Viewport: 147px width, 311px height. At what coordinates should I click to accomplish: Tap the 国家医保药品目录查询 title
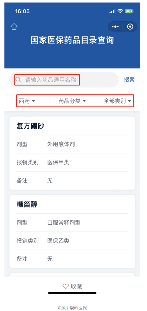tap(72, 40)
